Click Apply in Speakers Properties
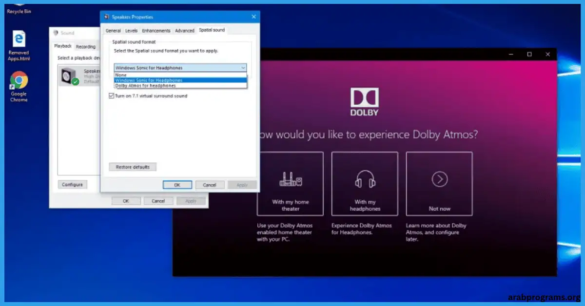This screenshot has height=306, width=585. [x=242, y=185]
